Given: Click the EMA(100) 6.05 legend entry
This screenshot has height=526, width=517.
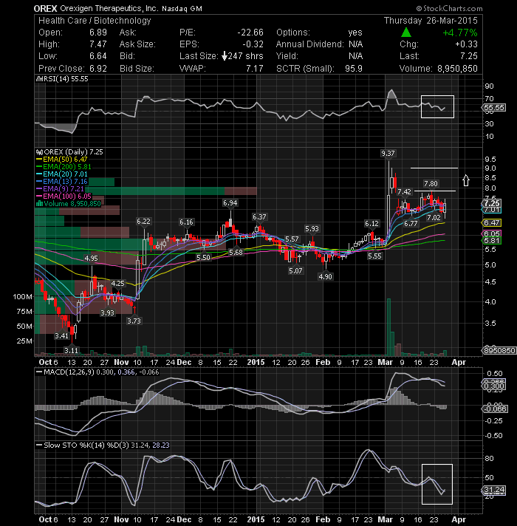Looking at the screenshot, I should click(x=64, y=197).
